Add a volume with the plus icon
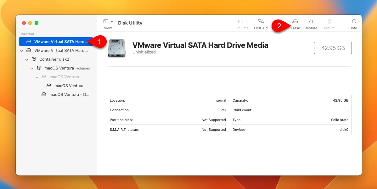 238,21
